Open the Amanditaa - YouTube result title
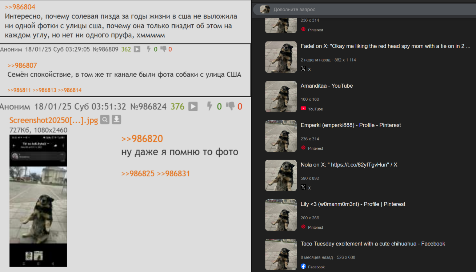This screenshot has height=272, width=476. (x=327, y=86)
